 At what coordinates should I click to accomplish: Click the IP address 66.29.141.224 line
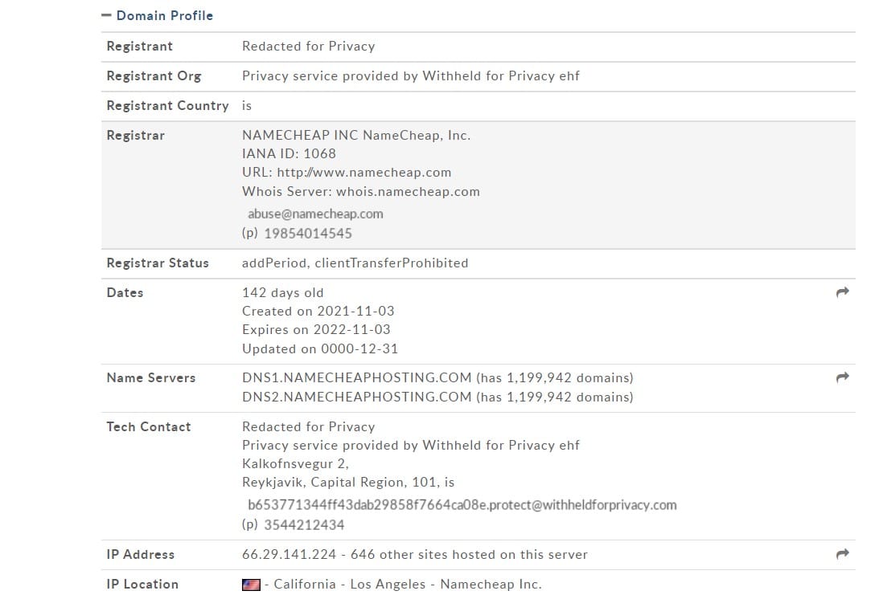[x=414, y=555]
